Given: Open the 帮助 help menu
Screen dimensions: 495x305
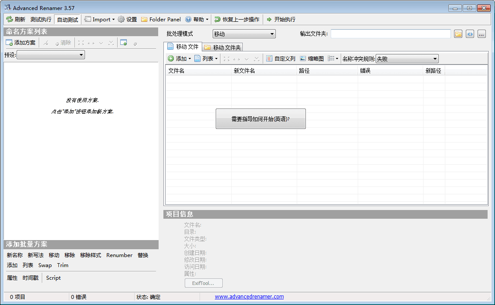Looking at the screenshot, I should click(197, 19).
